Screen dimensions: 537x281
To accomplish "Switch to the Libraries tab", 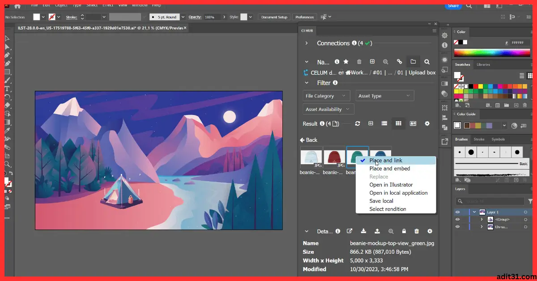I will pos(484,64).
